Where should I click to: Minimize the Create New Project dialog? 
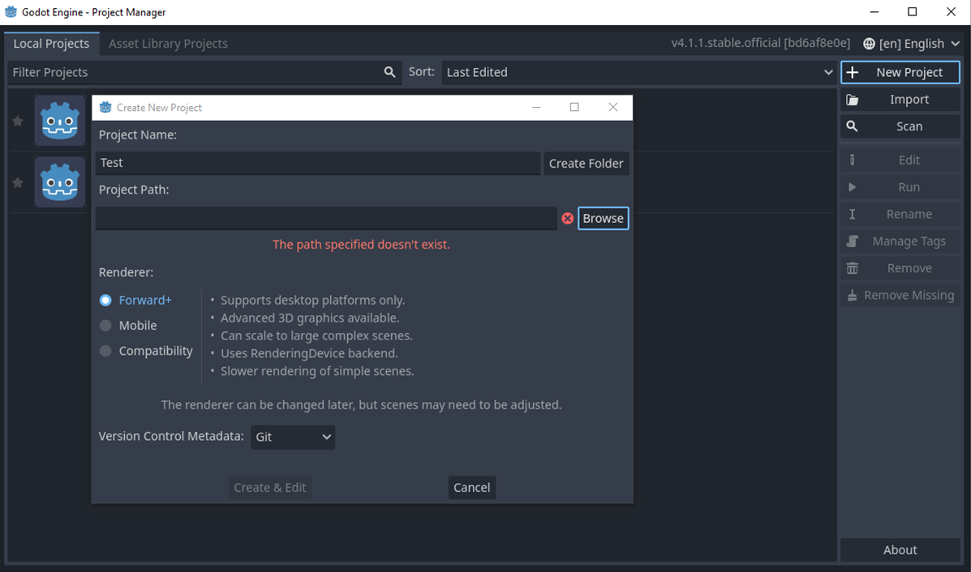(536, 107)
